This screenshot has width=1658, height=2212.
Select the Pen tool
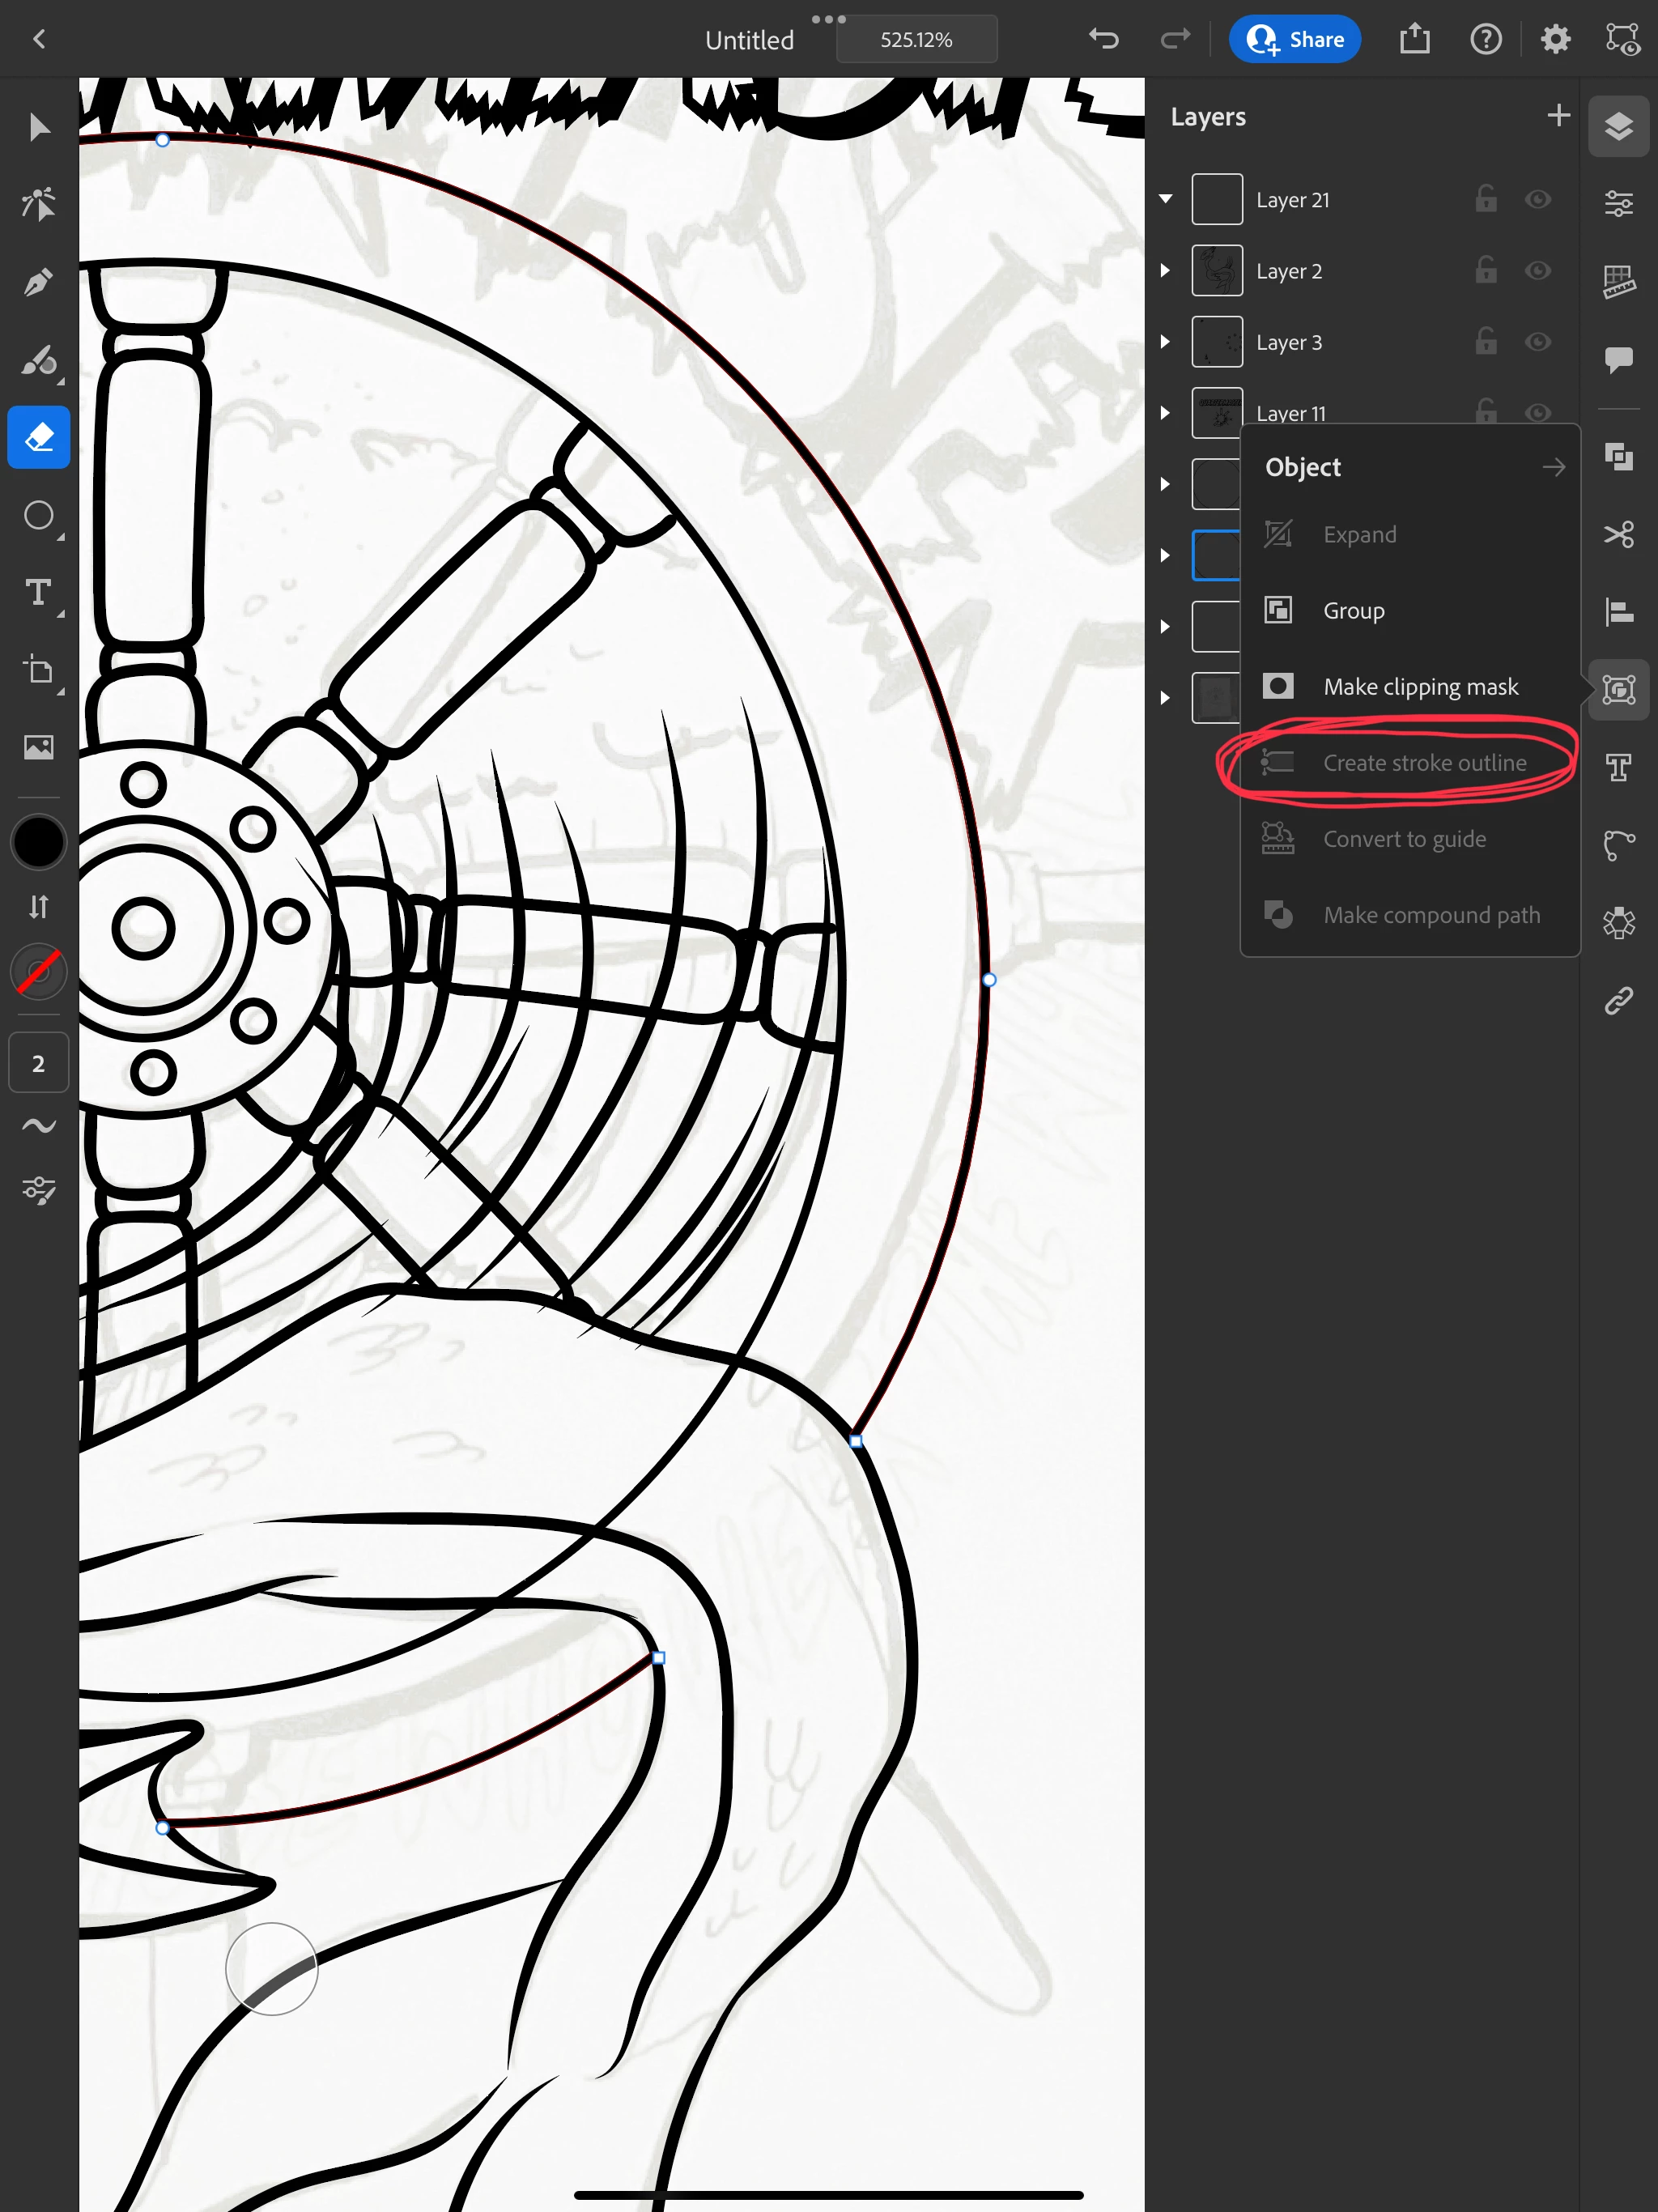38,283
